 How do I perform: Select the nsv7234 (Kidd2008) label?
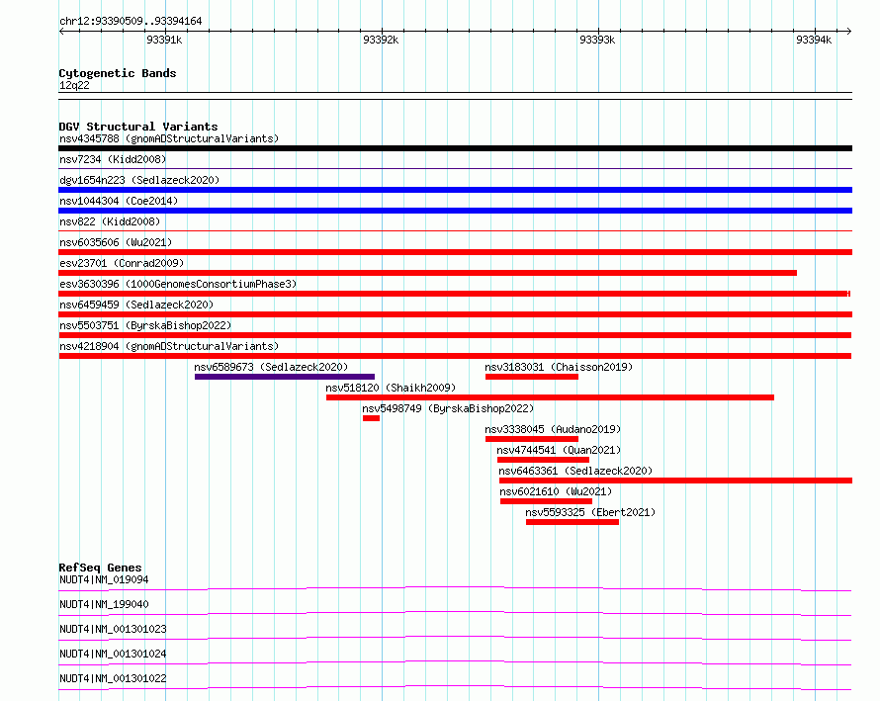pos(113,159)
